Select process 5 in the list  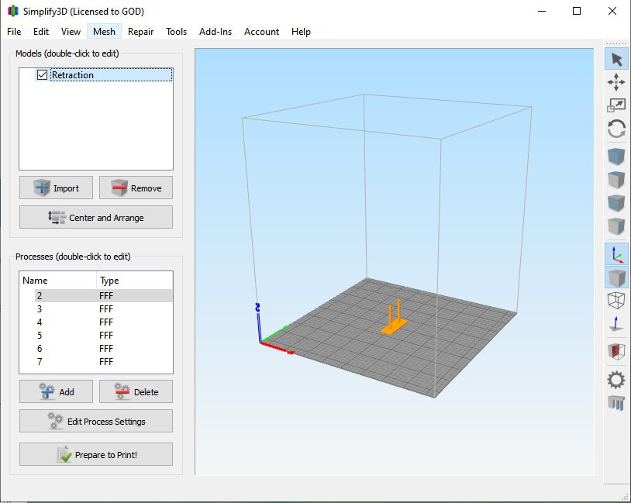96,335
